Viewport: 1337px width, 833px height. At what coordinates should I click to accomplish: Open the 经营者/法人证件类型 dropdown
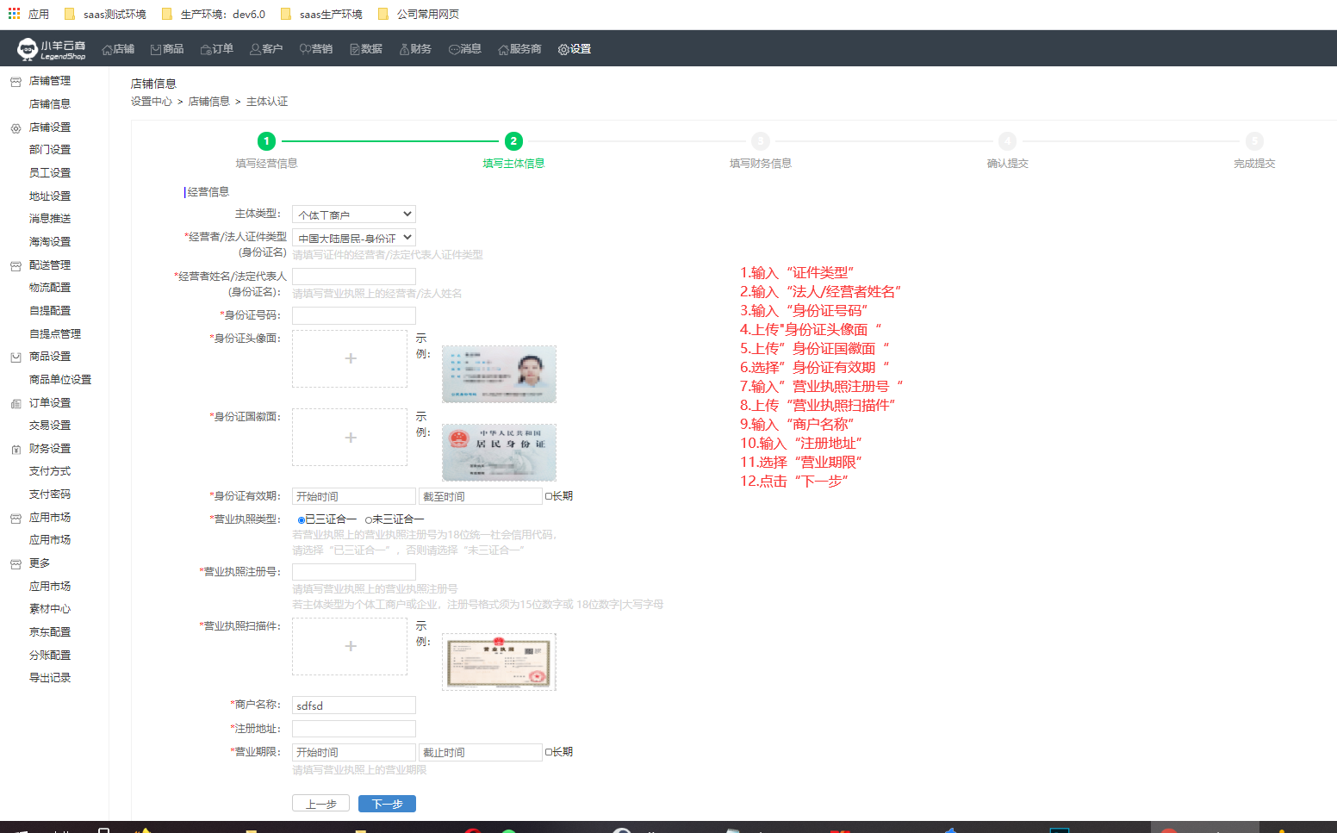pos(354,238)
